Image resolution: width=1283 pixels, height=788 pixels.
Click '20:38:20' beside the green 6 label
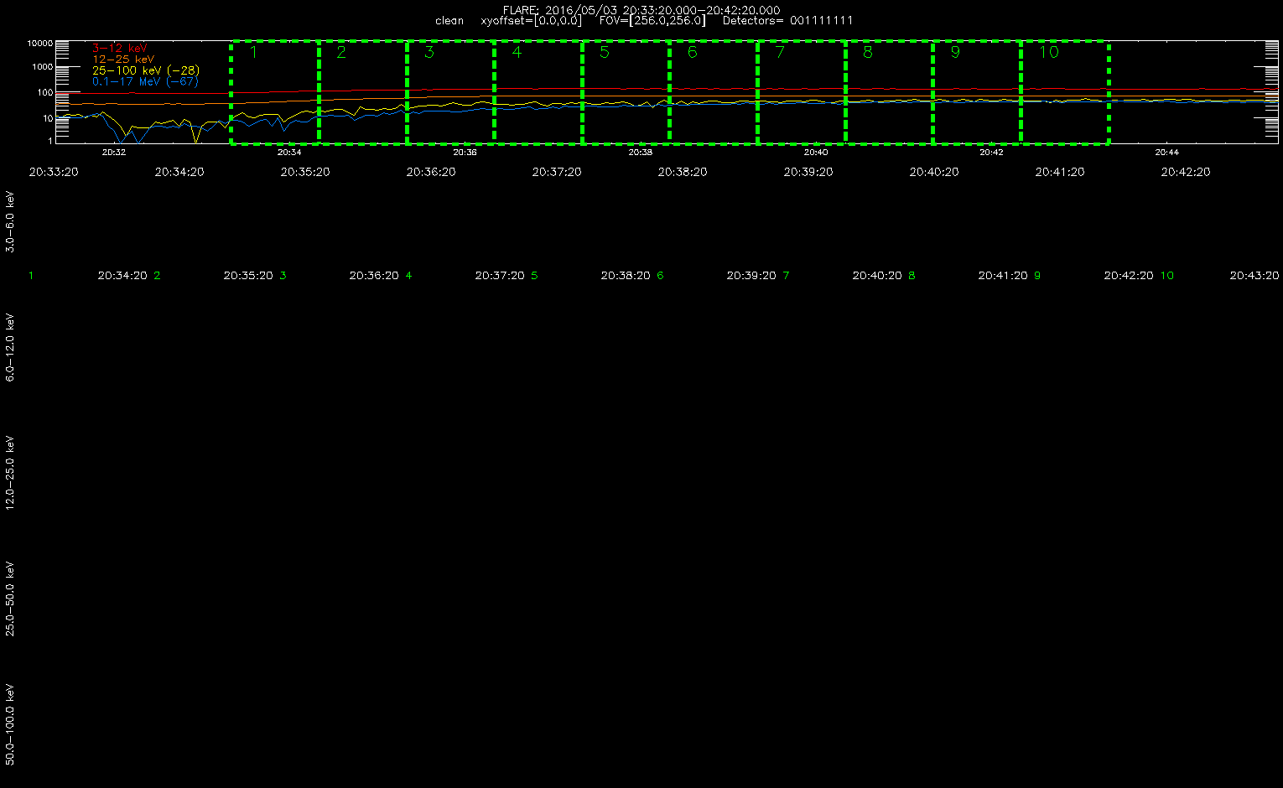point(626,276)
